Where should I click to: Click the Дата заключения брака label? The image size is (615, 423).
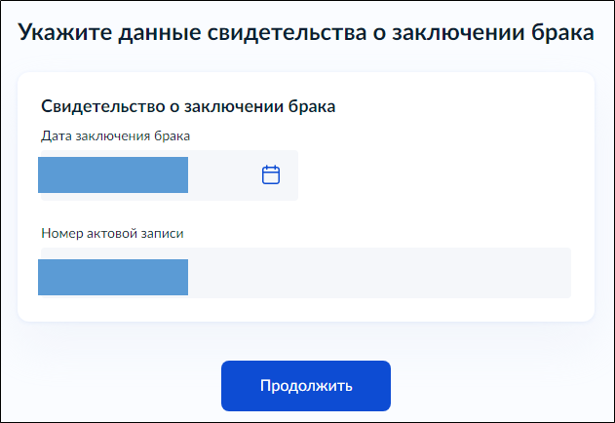pyautogui.click(x=115, y=135)
